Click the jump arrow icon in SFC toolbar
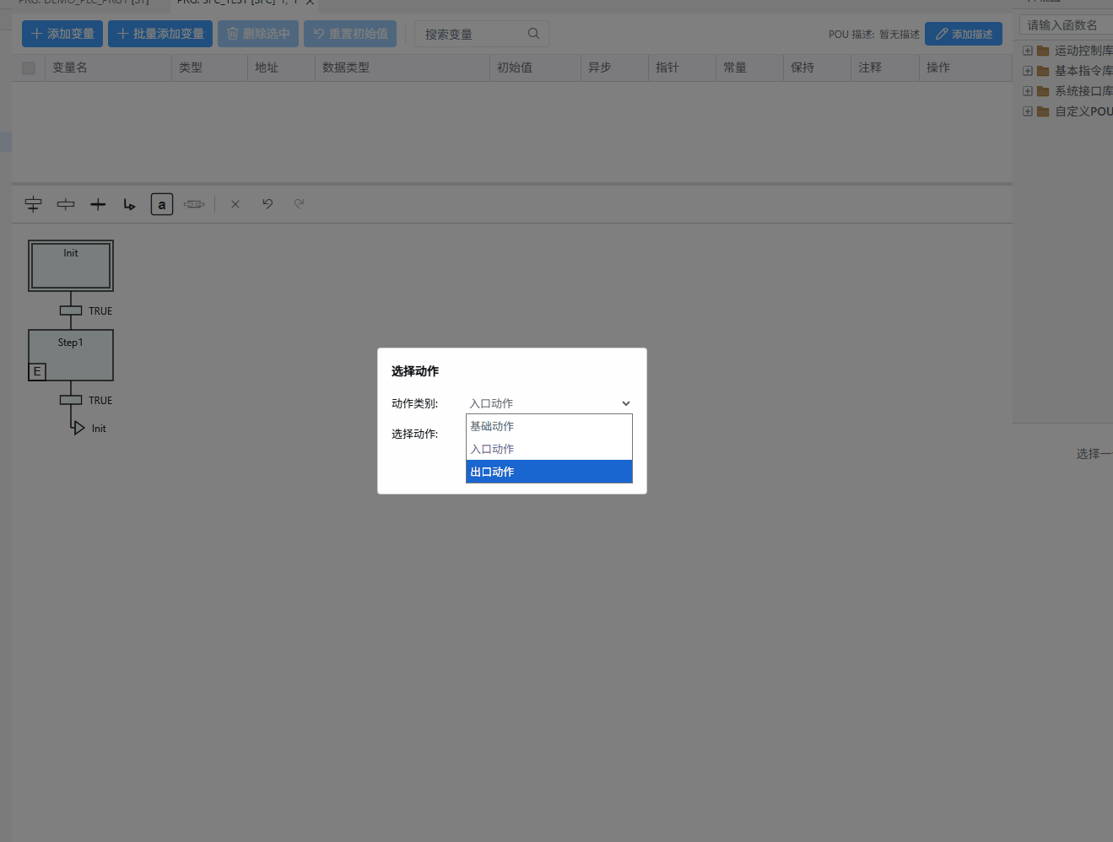The width and height of the screenshot is (1113, 842). pos(129,204)
